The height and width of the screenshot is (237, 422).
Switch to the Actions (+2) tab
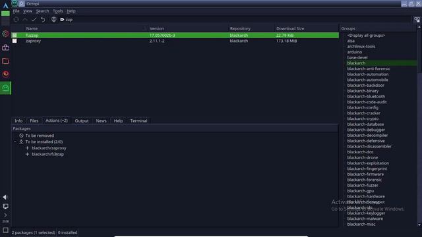pyautogui.click(x=57, y=120)
